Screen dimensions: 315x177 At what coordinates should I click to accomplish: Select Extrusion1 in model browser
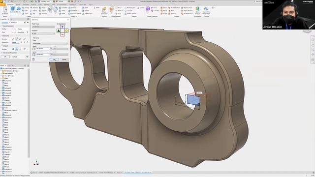click(x=7, y=81)
